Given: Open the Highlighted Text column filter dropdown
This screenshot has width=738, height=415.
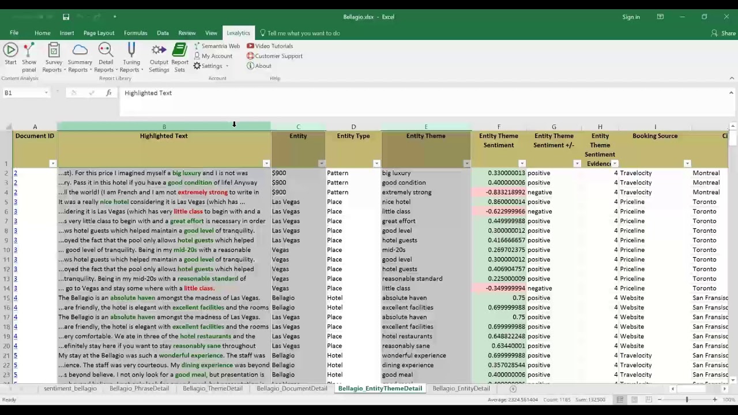Looking at the screenshot, I should pyautogui.click(x=266, y=164).
